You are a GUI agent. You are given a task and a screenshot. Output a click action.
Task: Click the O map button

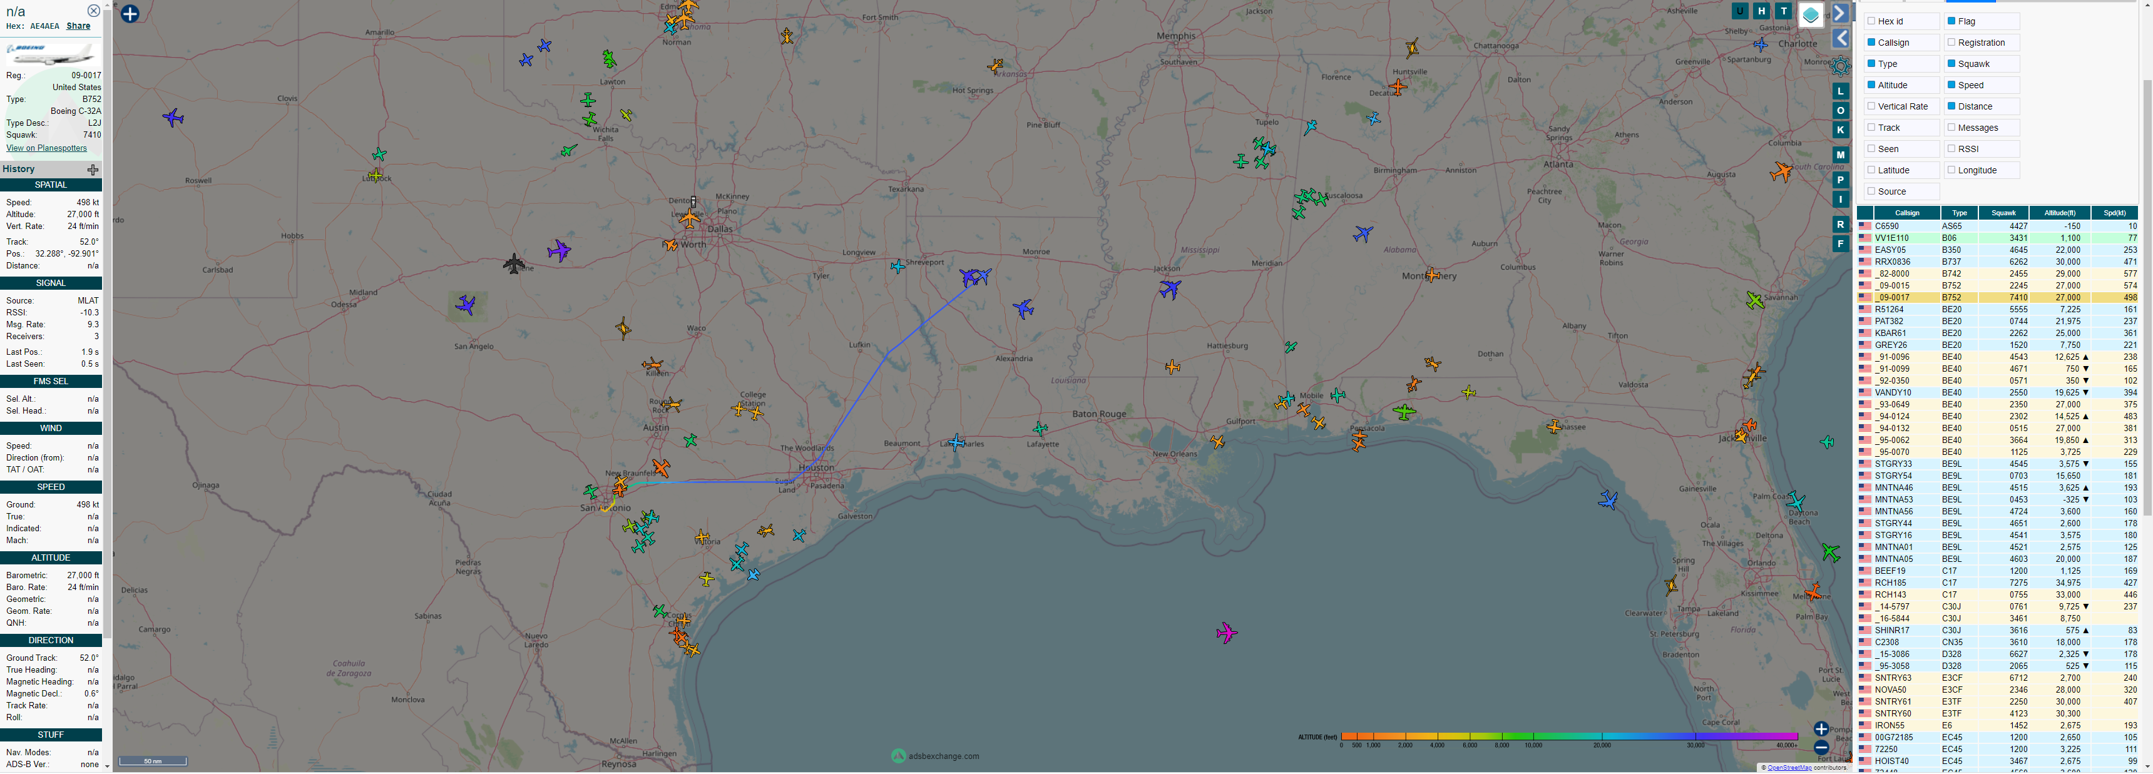(1841, 110)
